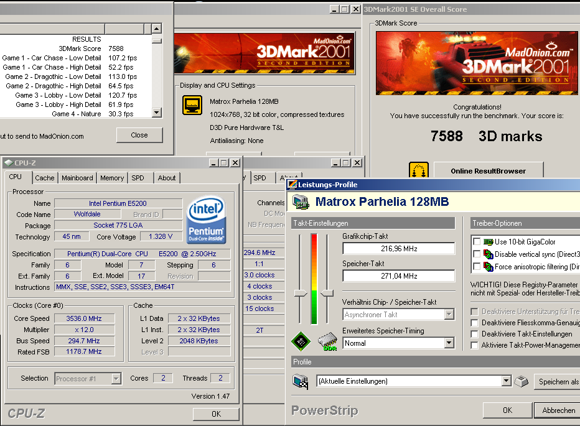Enable Aktiviere Takt-Power-Management

(x=474, y=345)
